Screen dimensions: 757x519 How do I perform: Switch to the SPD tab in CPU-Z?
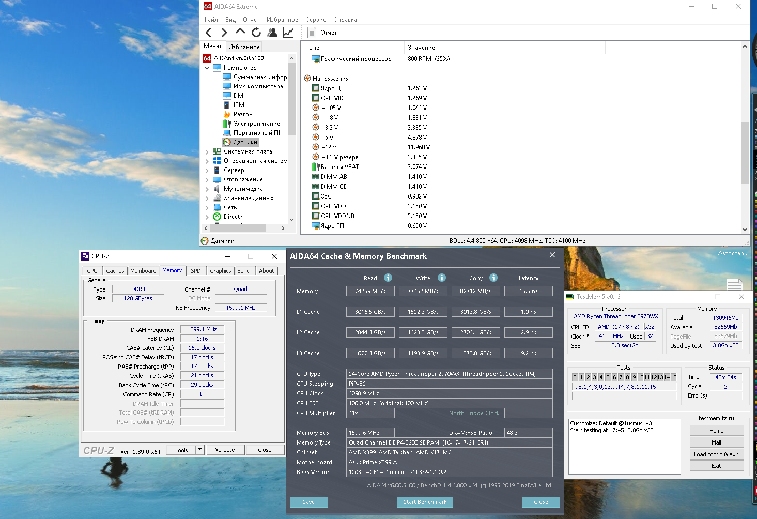coord(196,271)
